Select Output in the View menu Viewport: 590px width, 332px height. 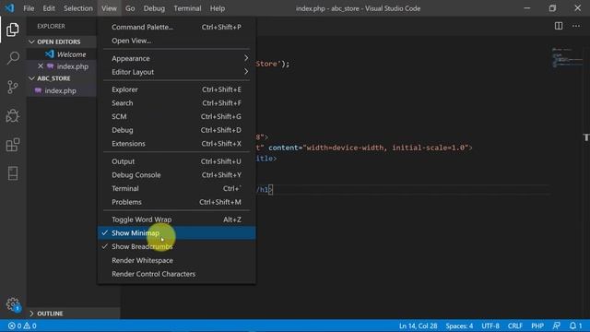176,161
